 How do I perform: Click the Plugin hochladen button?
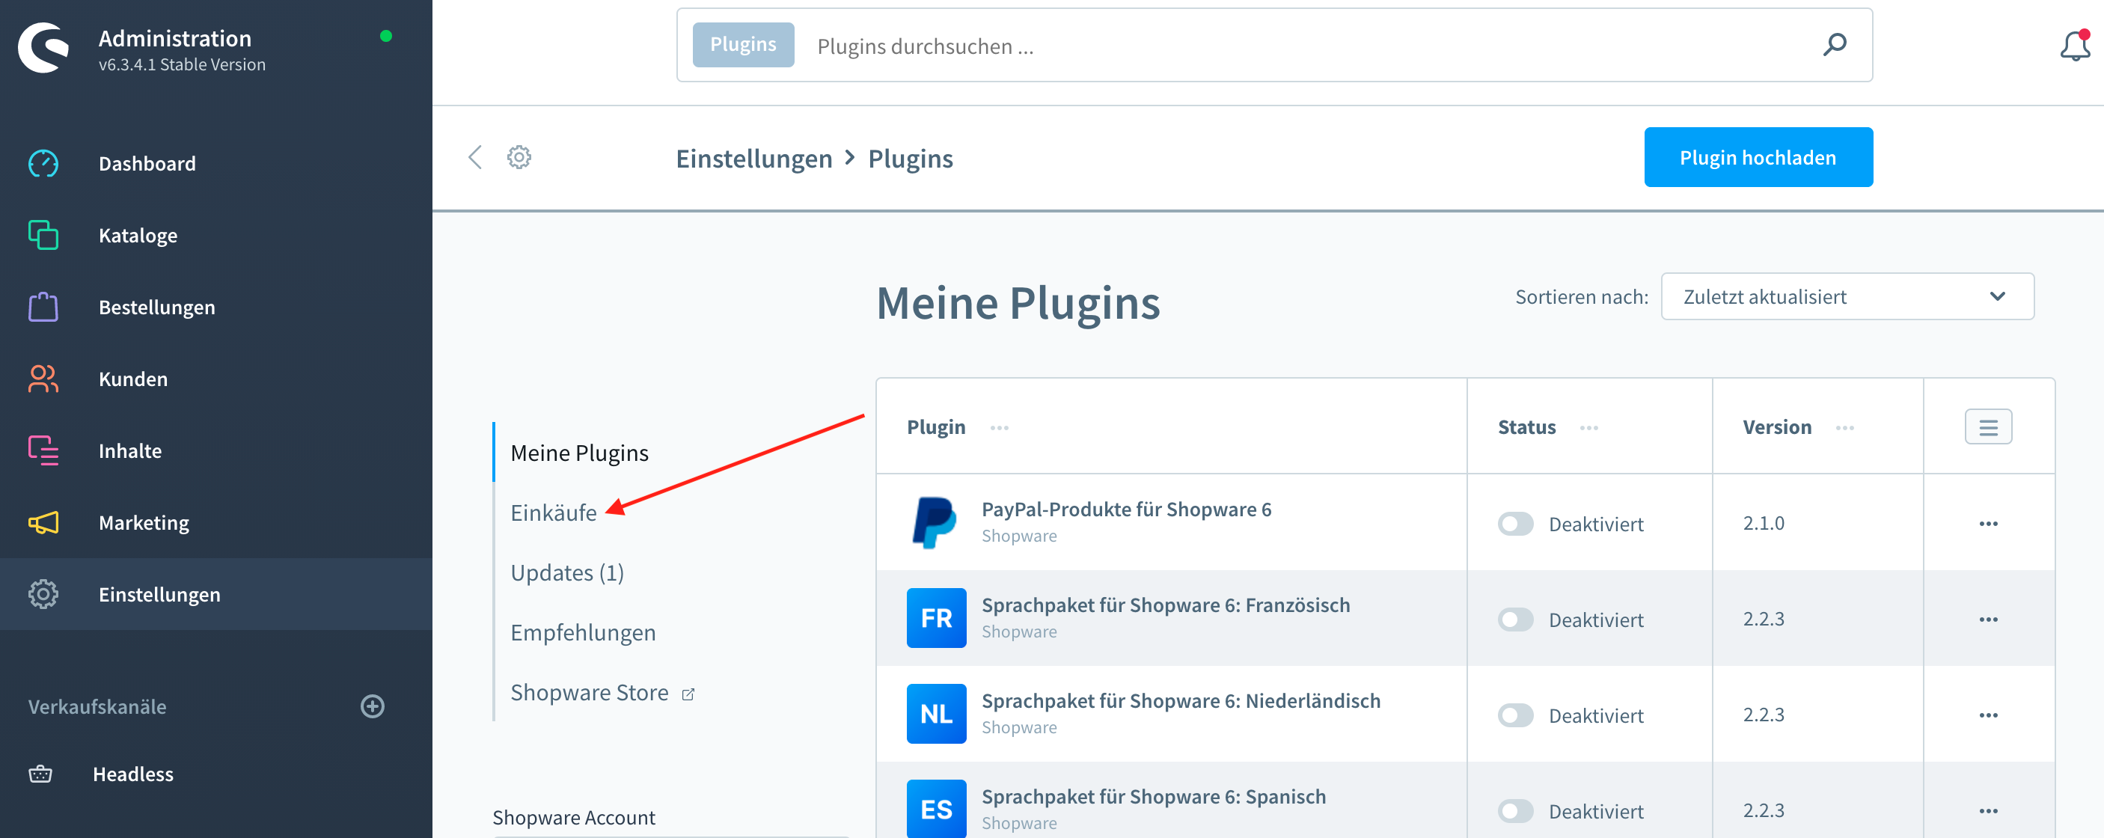coord(1758,157)
